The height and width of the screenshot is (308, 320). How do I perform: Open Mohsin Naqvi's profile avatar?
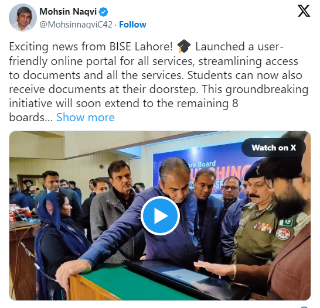pyautogui.click(x=23, y=18)
